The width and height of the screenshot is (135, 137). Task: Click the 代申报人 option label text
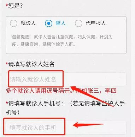[96, 23]
